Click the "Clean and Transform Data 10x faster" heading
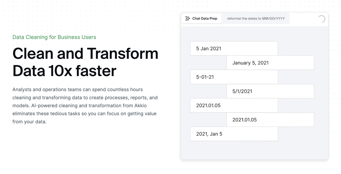This screenshot has height=174, width=341. pos(85,61)
